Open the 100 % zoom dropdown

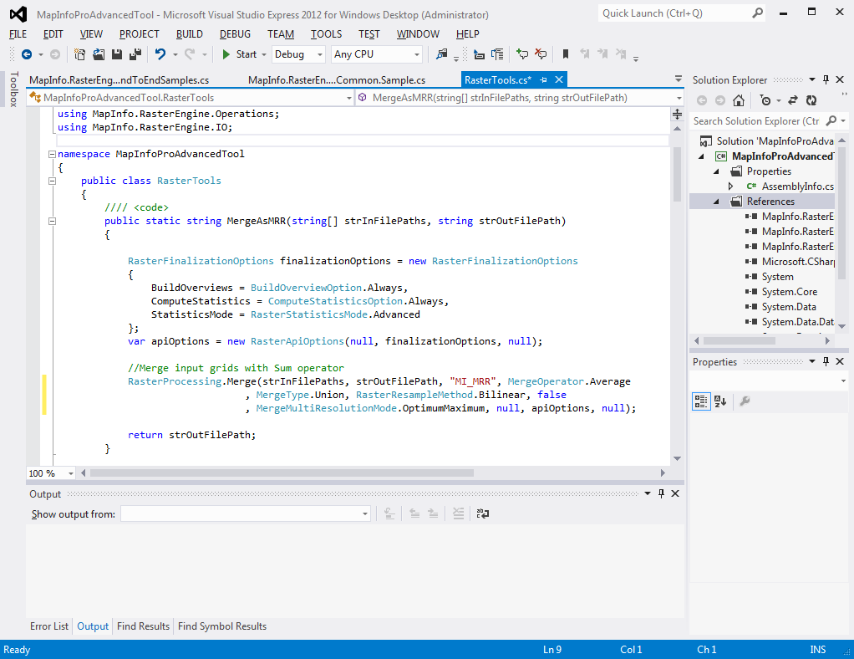71,473
